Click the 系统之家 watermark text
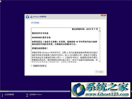This screenshot has width=132, height=99. [107, 87]
